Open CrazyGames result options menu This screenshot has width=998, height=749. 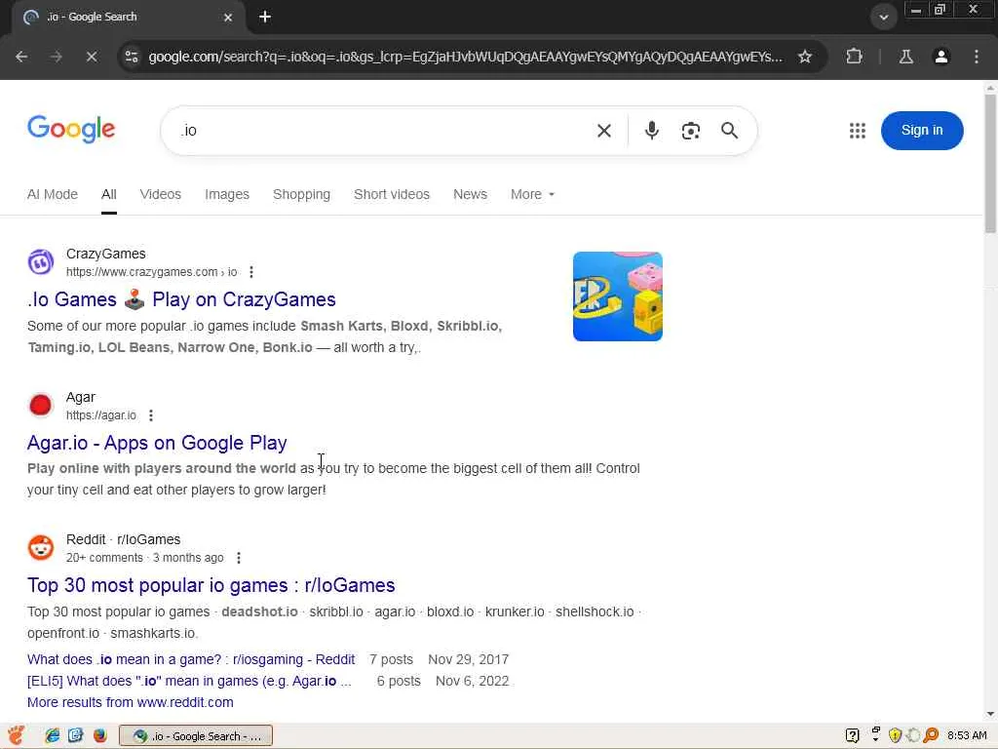(x=251, y=272)
